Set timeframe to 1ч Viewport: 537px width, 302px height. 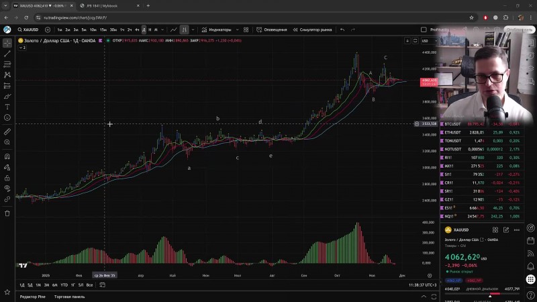(x=122, y=30)
